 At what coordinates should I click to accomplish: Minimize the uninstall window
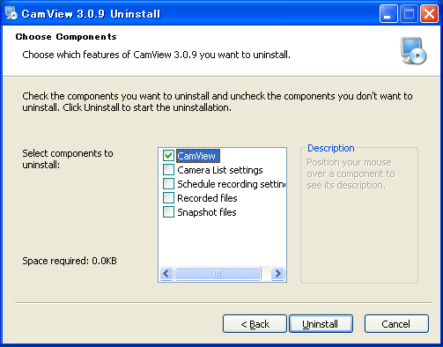(x=388, y=14)
